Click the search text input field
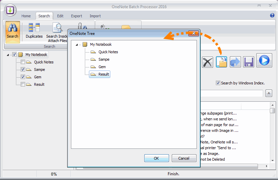This screenshot has height=180, width=278. [x=231, y=93]
